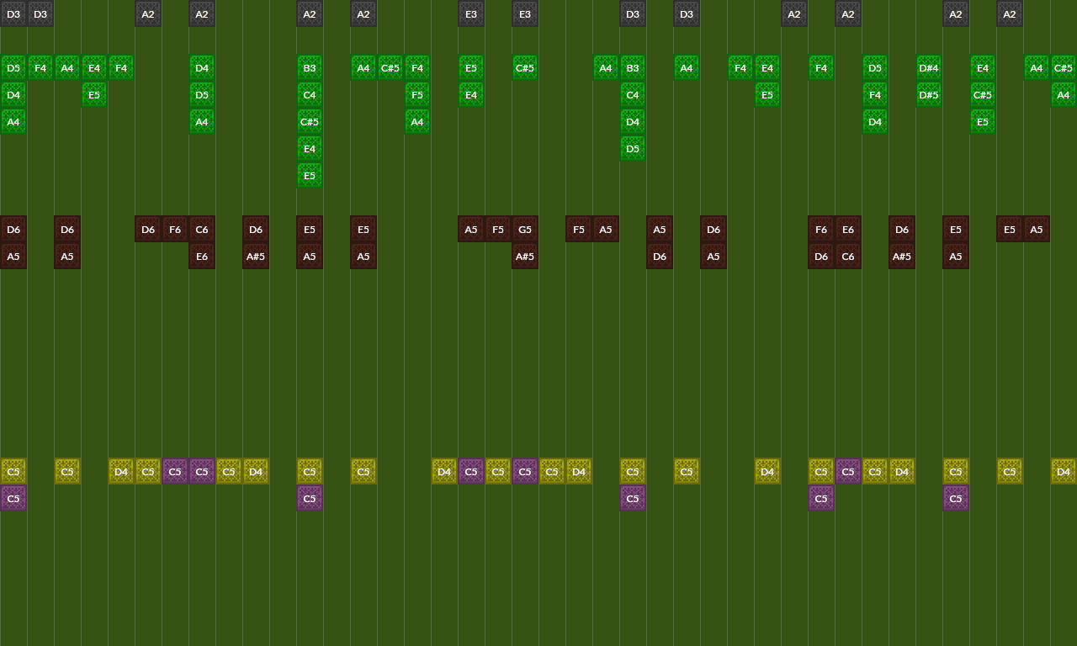Click the green F5 note block

(x=417, y=94)
